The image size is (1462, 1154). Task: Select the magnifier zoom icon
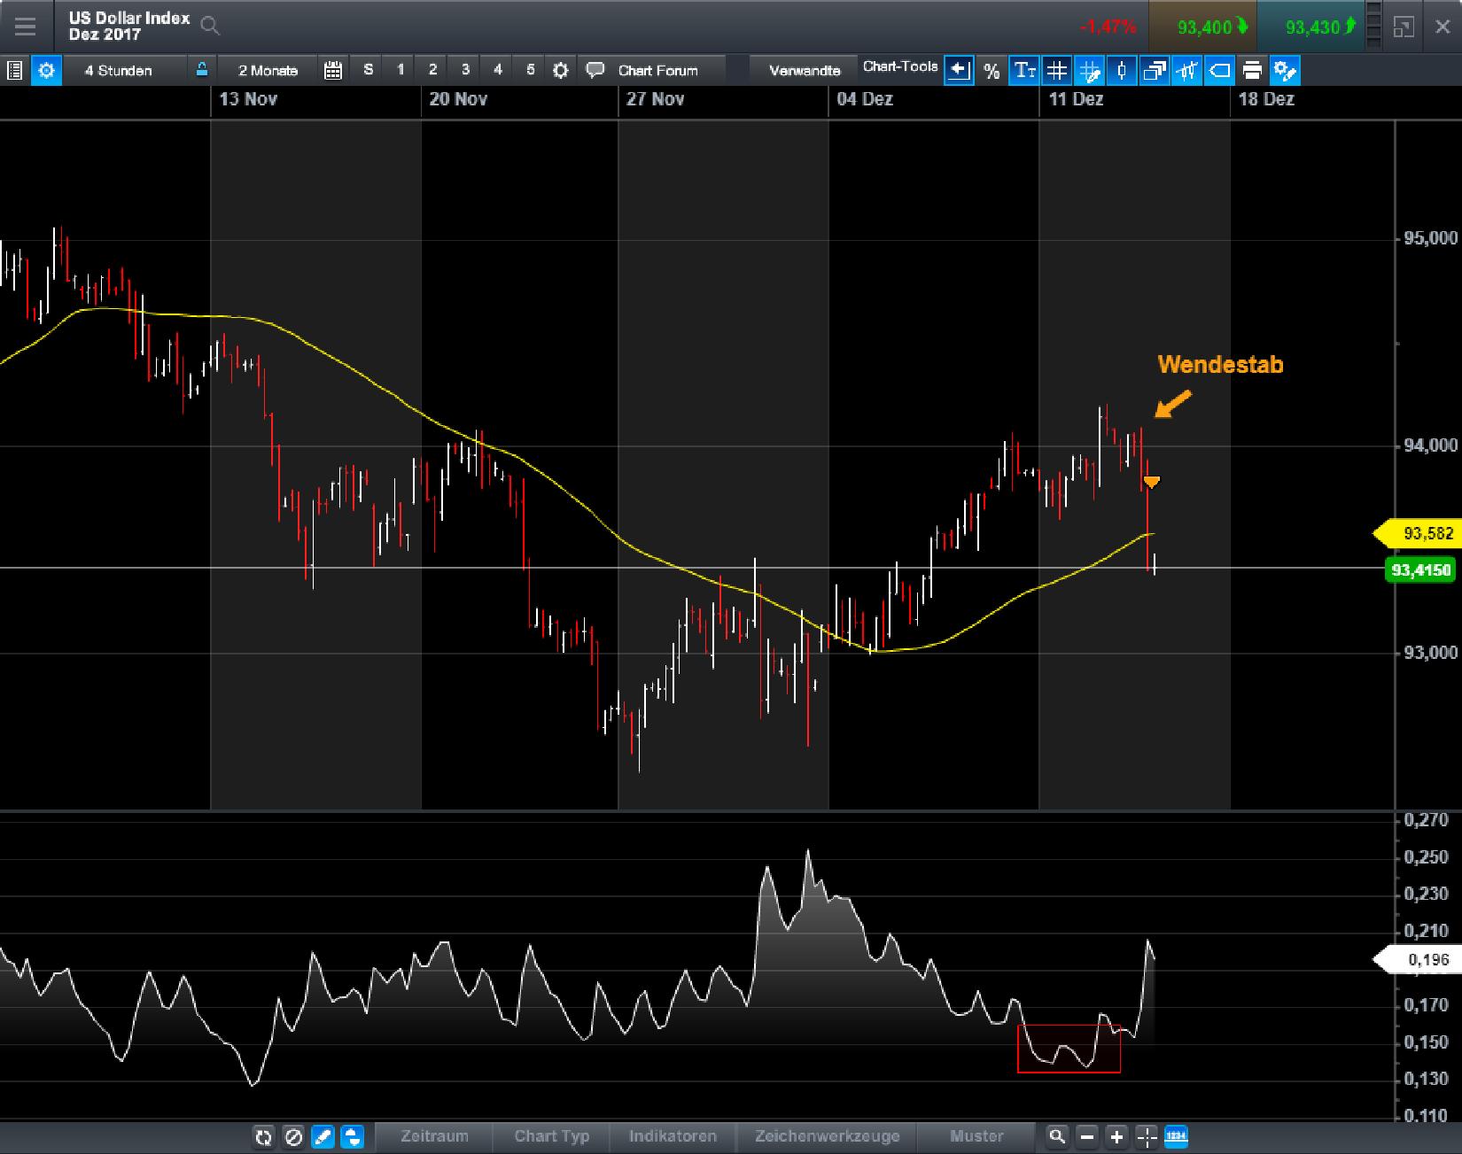1058,1136
